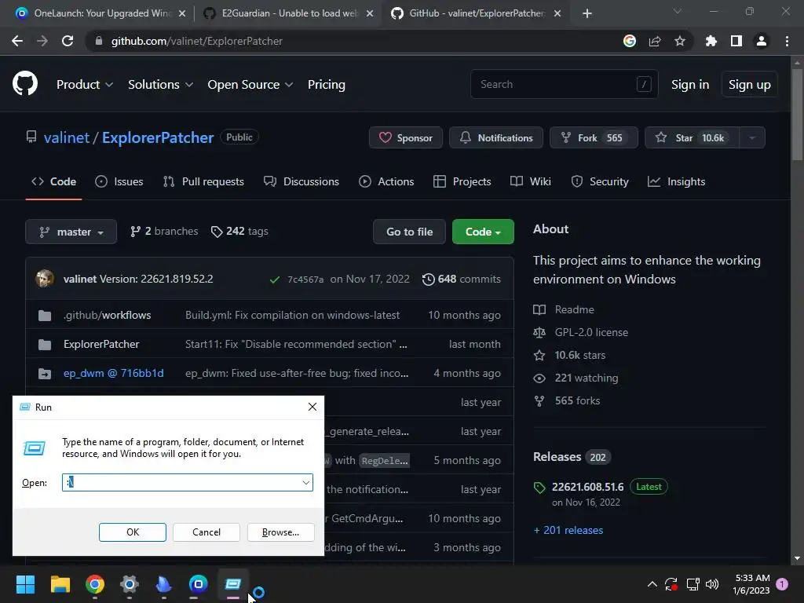804x603 pixels.
Task: Open the Chrome extensions puzzle icon
Action: (711, 41)
